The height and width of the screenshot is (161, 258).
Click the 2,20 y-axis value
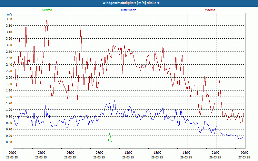tap(9, 71)
